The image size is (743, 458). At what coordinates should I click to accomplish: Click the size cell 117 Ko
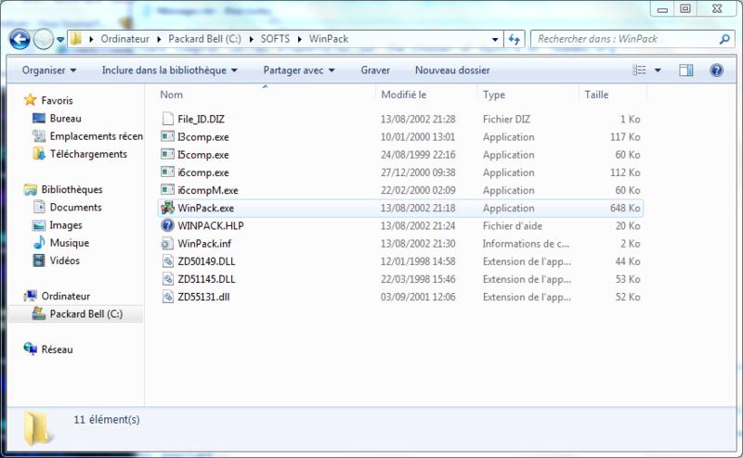625,137
